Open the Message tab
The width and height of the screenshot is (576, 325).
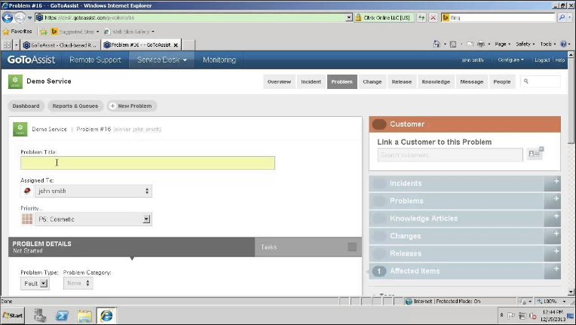[x=472, y=82]
